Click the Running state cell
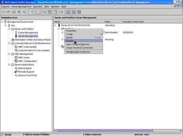Screen dimensions: 183x137 tap(109, 39)
